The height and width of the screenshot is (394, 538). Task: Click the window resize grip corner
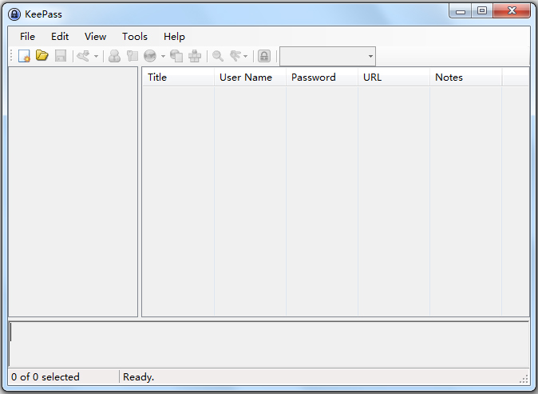524,379
